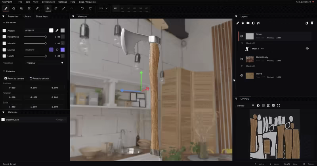Enable the Metallic channel checkbox
This screenshot has width=317, height=166.
pos(4,43)
